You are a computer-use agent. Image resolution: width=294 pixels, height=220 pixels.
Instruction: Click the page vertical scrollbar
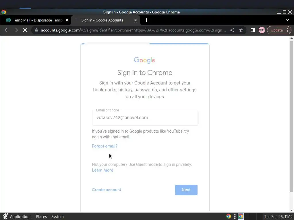coord(291,116)
